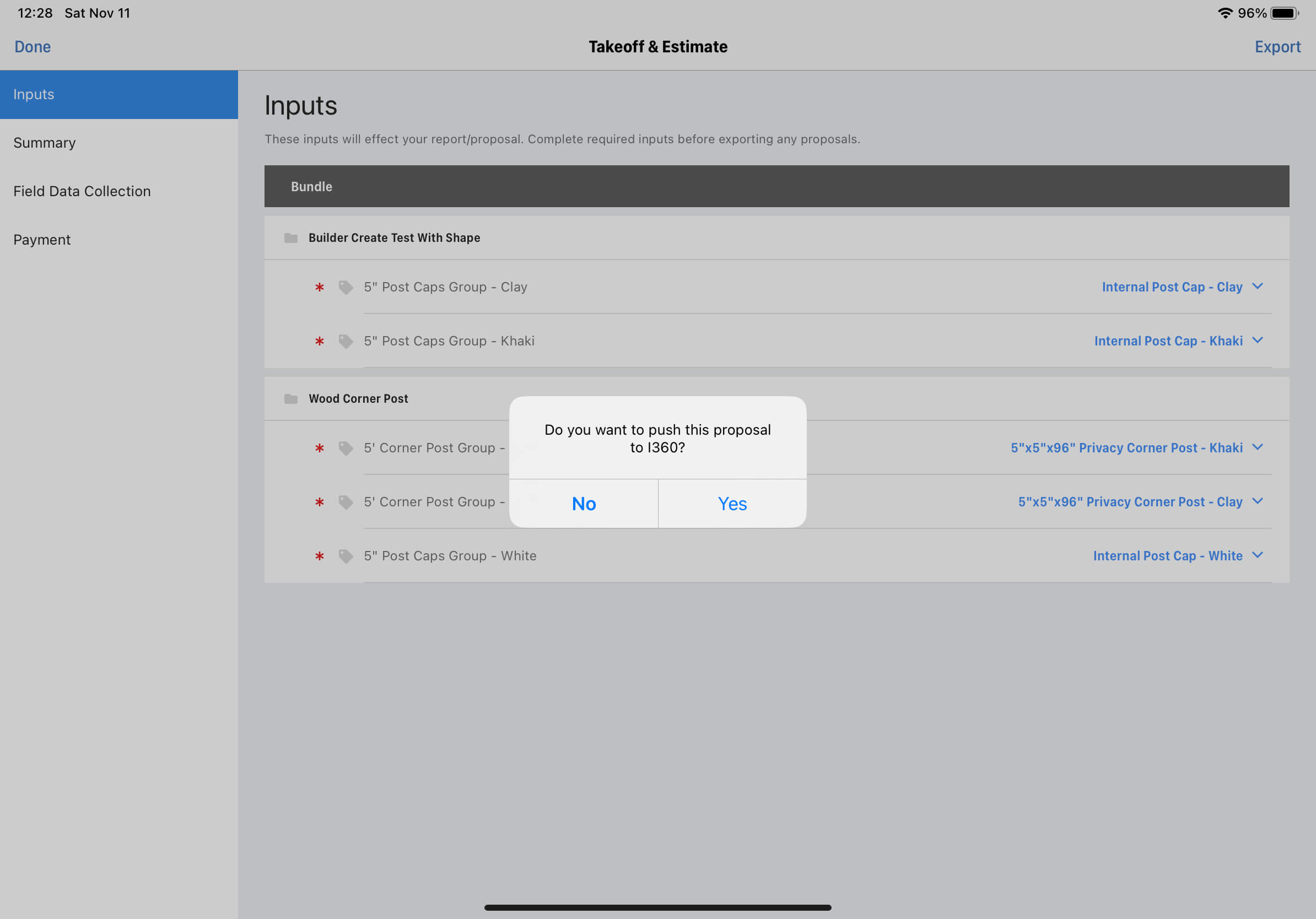Decline pushing proposal with No
The height and width of the screenshot is (919, 1316).
584,504
